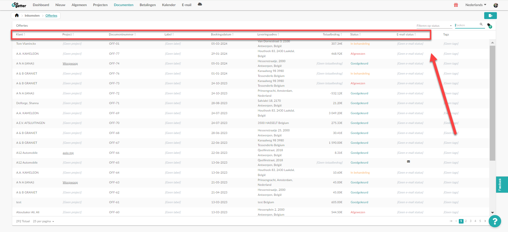Click the Zoeken search field
The width and height of the screenshot is (508, 232).
click(x=467, y=25)
